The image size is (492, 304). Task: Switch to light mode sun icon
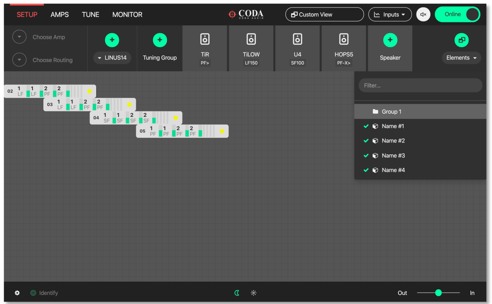[x=253, y=293]
